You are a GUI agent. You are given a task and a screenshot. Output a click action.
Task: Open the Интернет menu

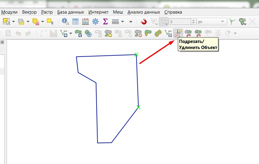98,12
